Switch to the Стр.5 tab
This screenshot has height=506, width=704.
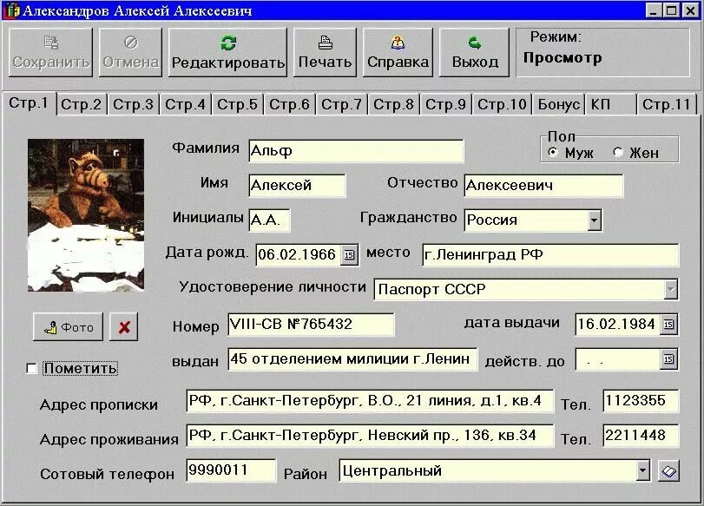pyautogui.click(x=238, y=104)
